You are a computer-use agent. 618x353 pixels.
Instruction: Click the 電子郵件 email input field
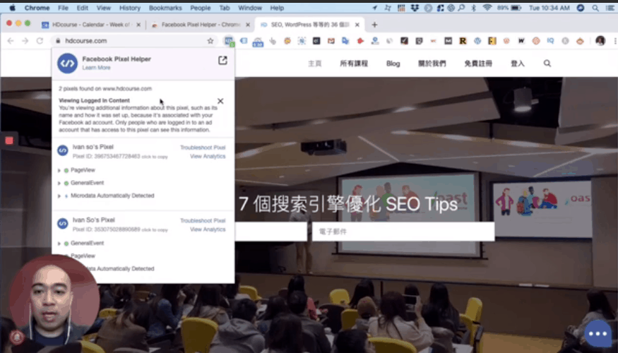point(403,232)
